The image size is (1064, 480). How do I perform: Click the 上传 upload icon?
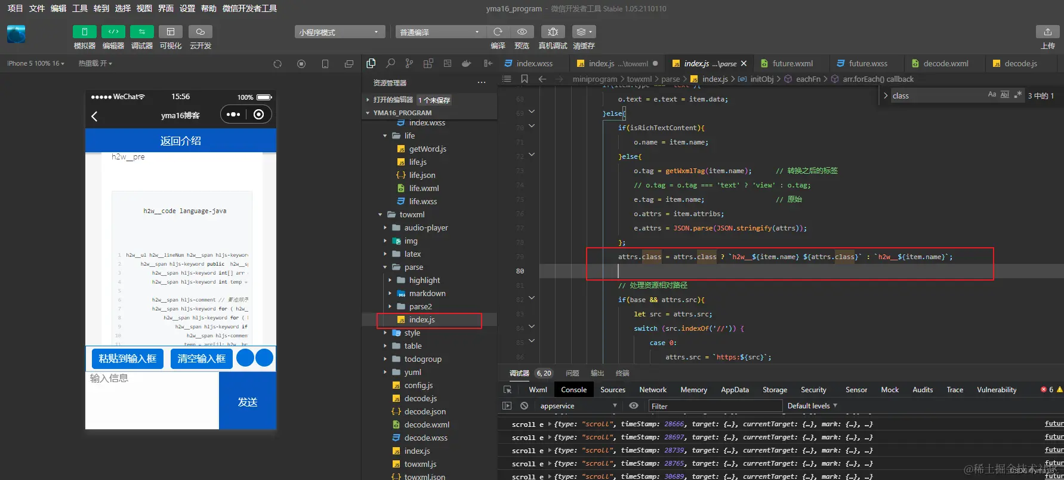(1048, 32)
